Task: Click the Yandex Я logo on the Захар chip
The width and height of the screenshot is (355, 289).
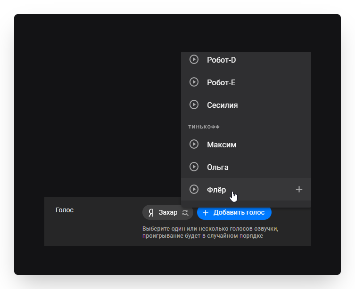Action: point(151,213)
